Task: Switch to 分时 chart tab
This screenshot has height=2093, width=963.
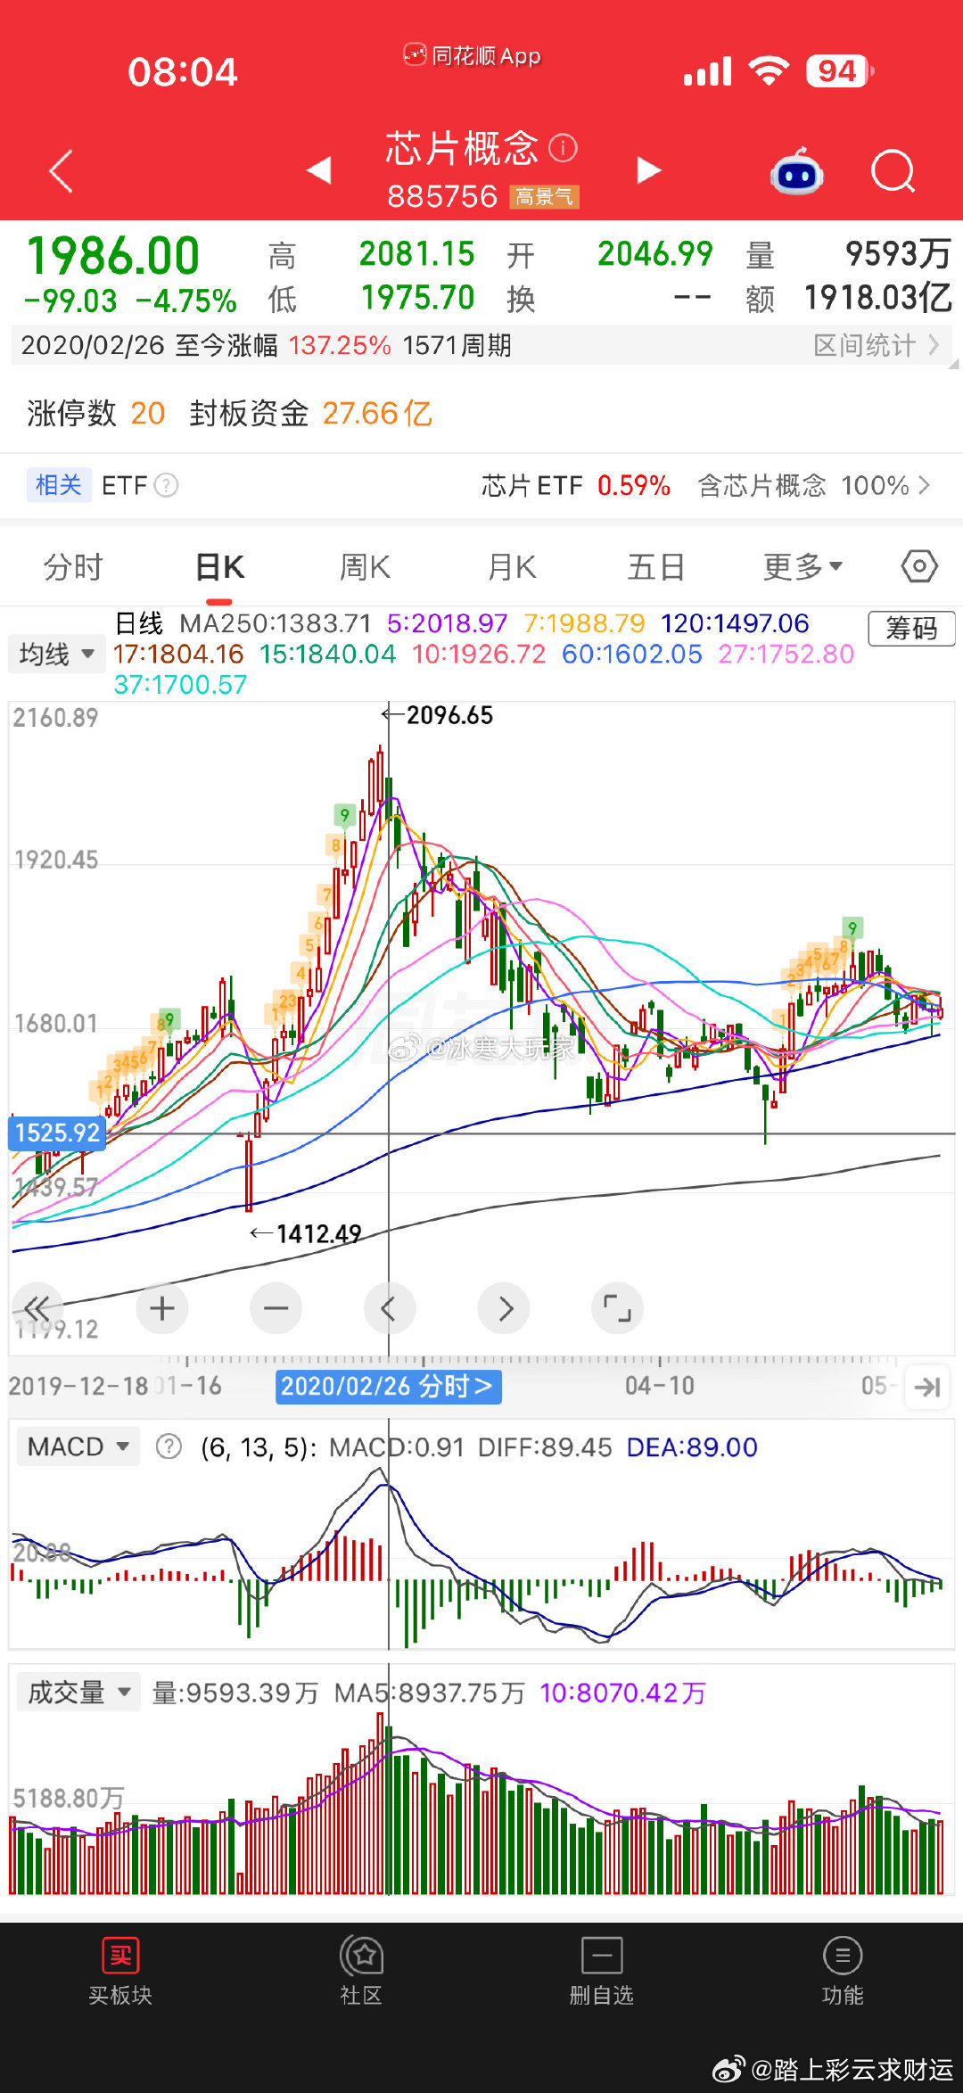Action: click(73, 566)
